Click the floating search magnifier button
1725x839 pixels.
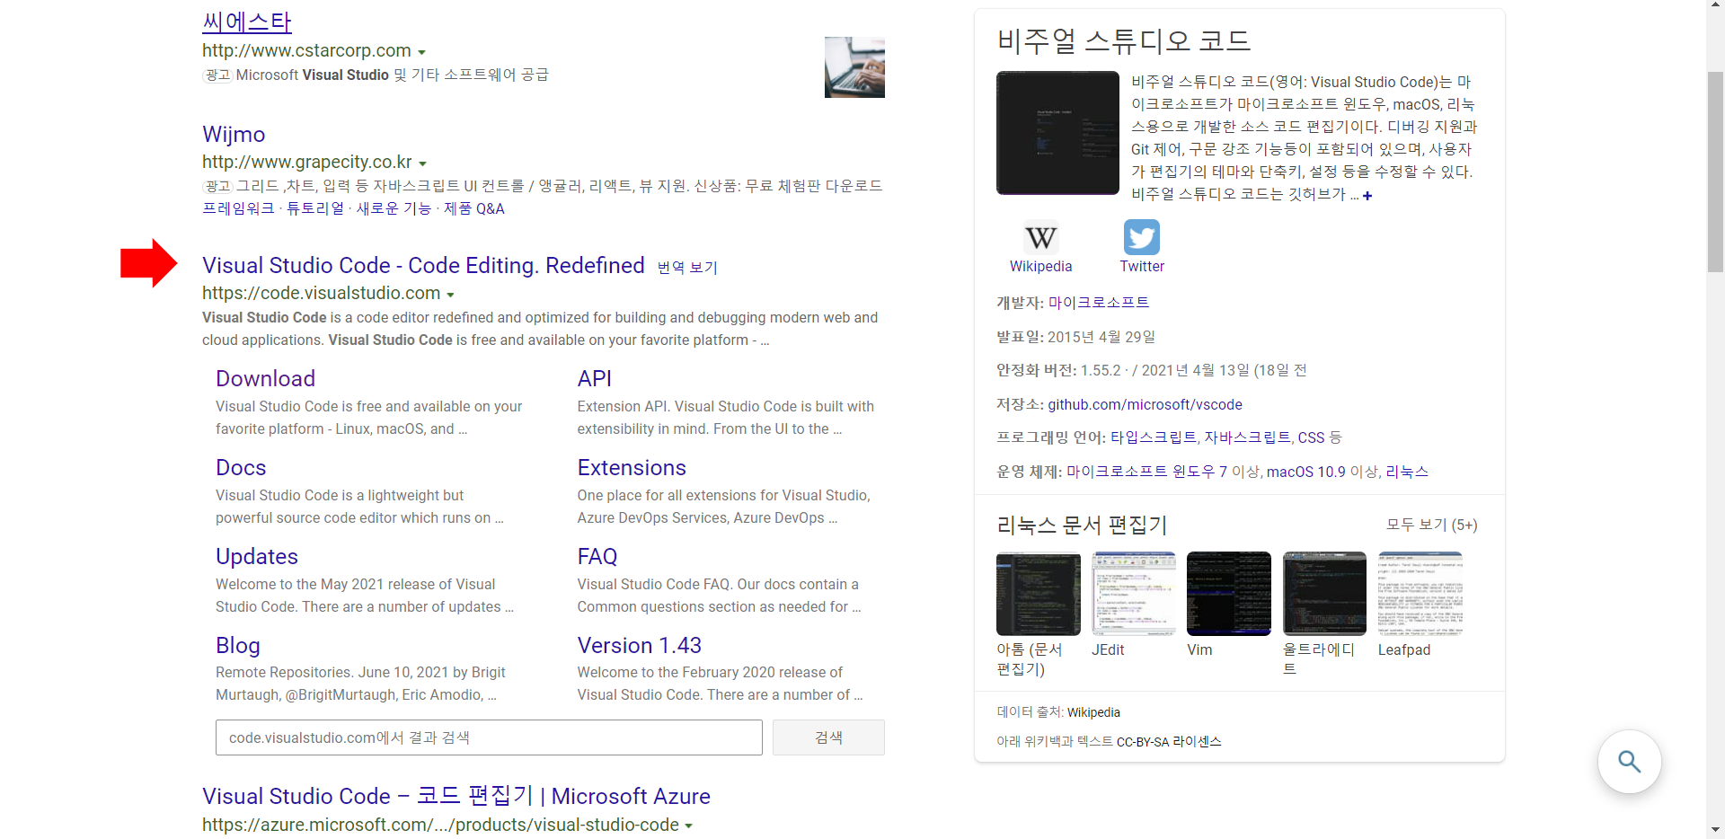(x=1629, y=761)
